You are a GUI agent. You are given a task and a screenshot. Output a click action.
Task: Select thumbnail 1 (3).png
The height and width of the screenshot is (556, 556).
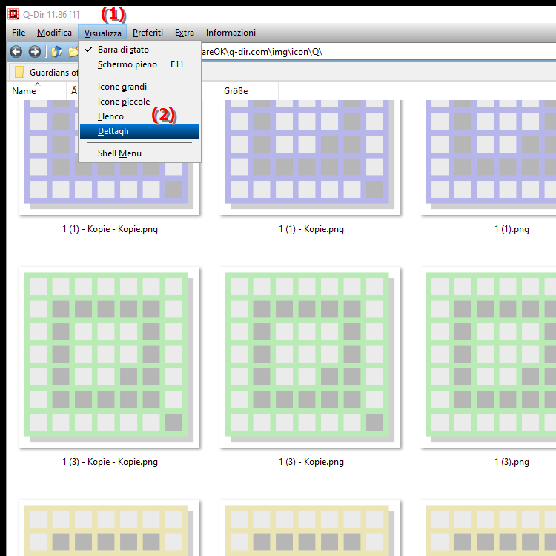[489, 357]
